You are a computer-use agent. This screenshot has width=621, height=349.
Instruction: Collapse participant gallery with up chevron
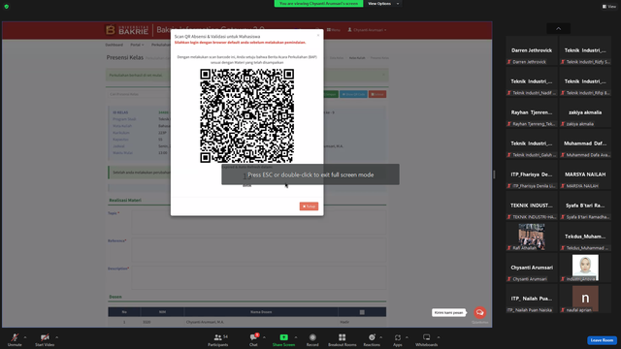point(559,28)
